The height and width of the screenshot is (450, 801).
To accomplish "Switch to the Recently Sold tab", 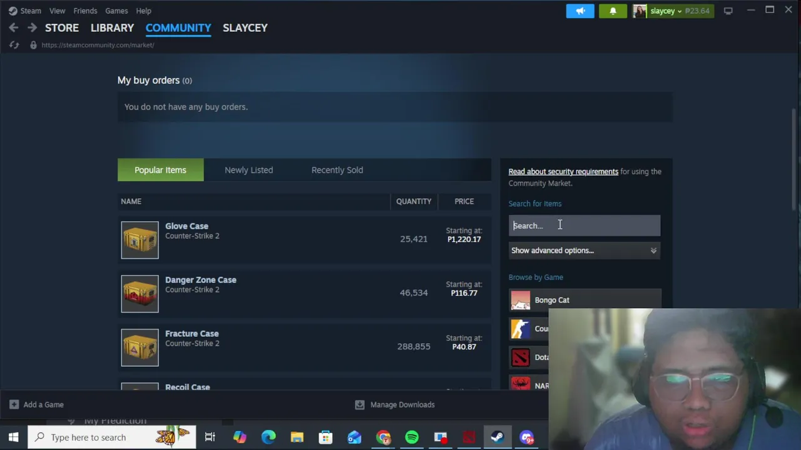I will tap(337, 170).
